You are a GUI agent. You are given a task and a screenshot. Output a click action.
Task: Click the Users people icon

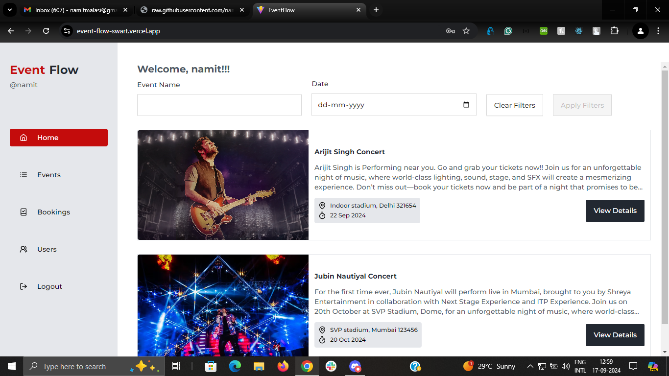(24, 249)
